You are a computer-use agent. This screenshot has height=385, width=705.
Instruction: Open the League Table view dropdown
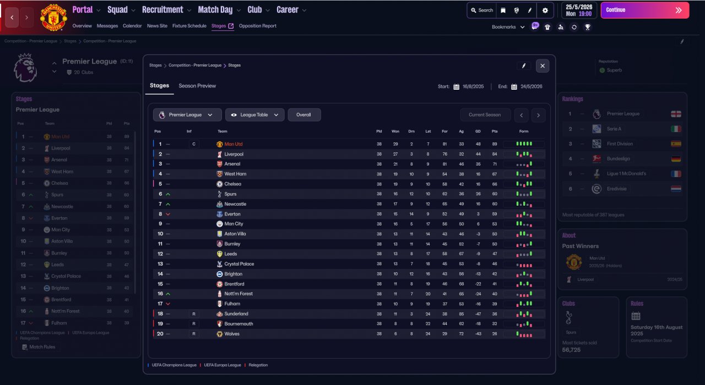(x=254, y=115)
